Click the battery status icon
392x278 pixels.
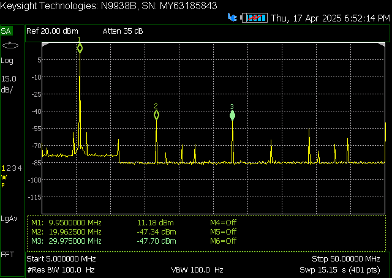tap(254, 18)
